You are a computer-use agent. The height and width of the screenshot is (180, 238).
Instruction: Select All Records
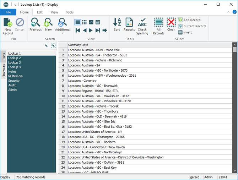(x=158, y=26)
